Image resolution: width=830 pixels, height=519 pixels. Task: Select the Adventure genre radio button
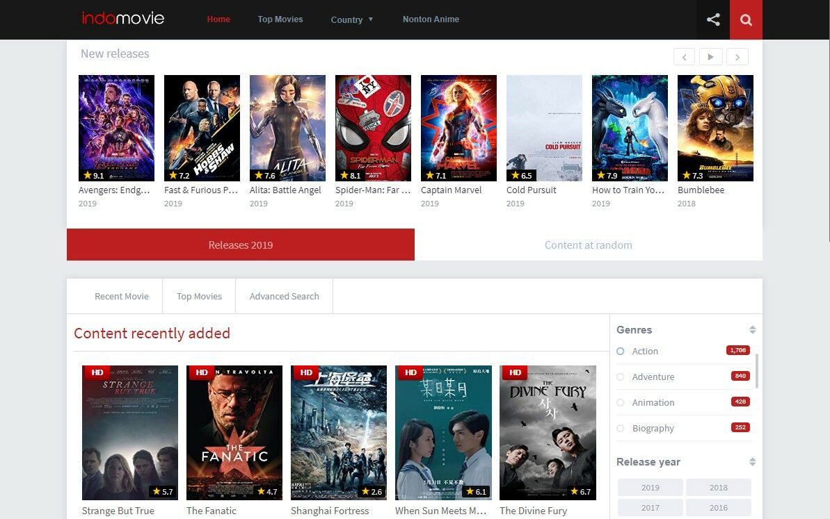coord(621,377)
